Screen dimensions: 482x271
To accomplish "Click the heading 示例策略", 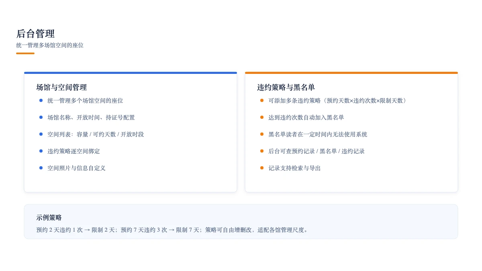I will pyautogui.click(x=49, y=218).
